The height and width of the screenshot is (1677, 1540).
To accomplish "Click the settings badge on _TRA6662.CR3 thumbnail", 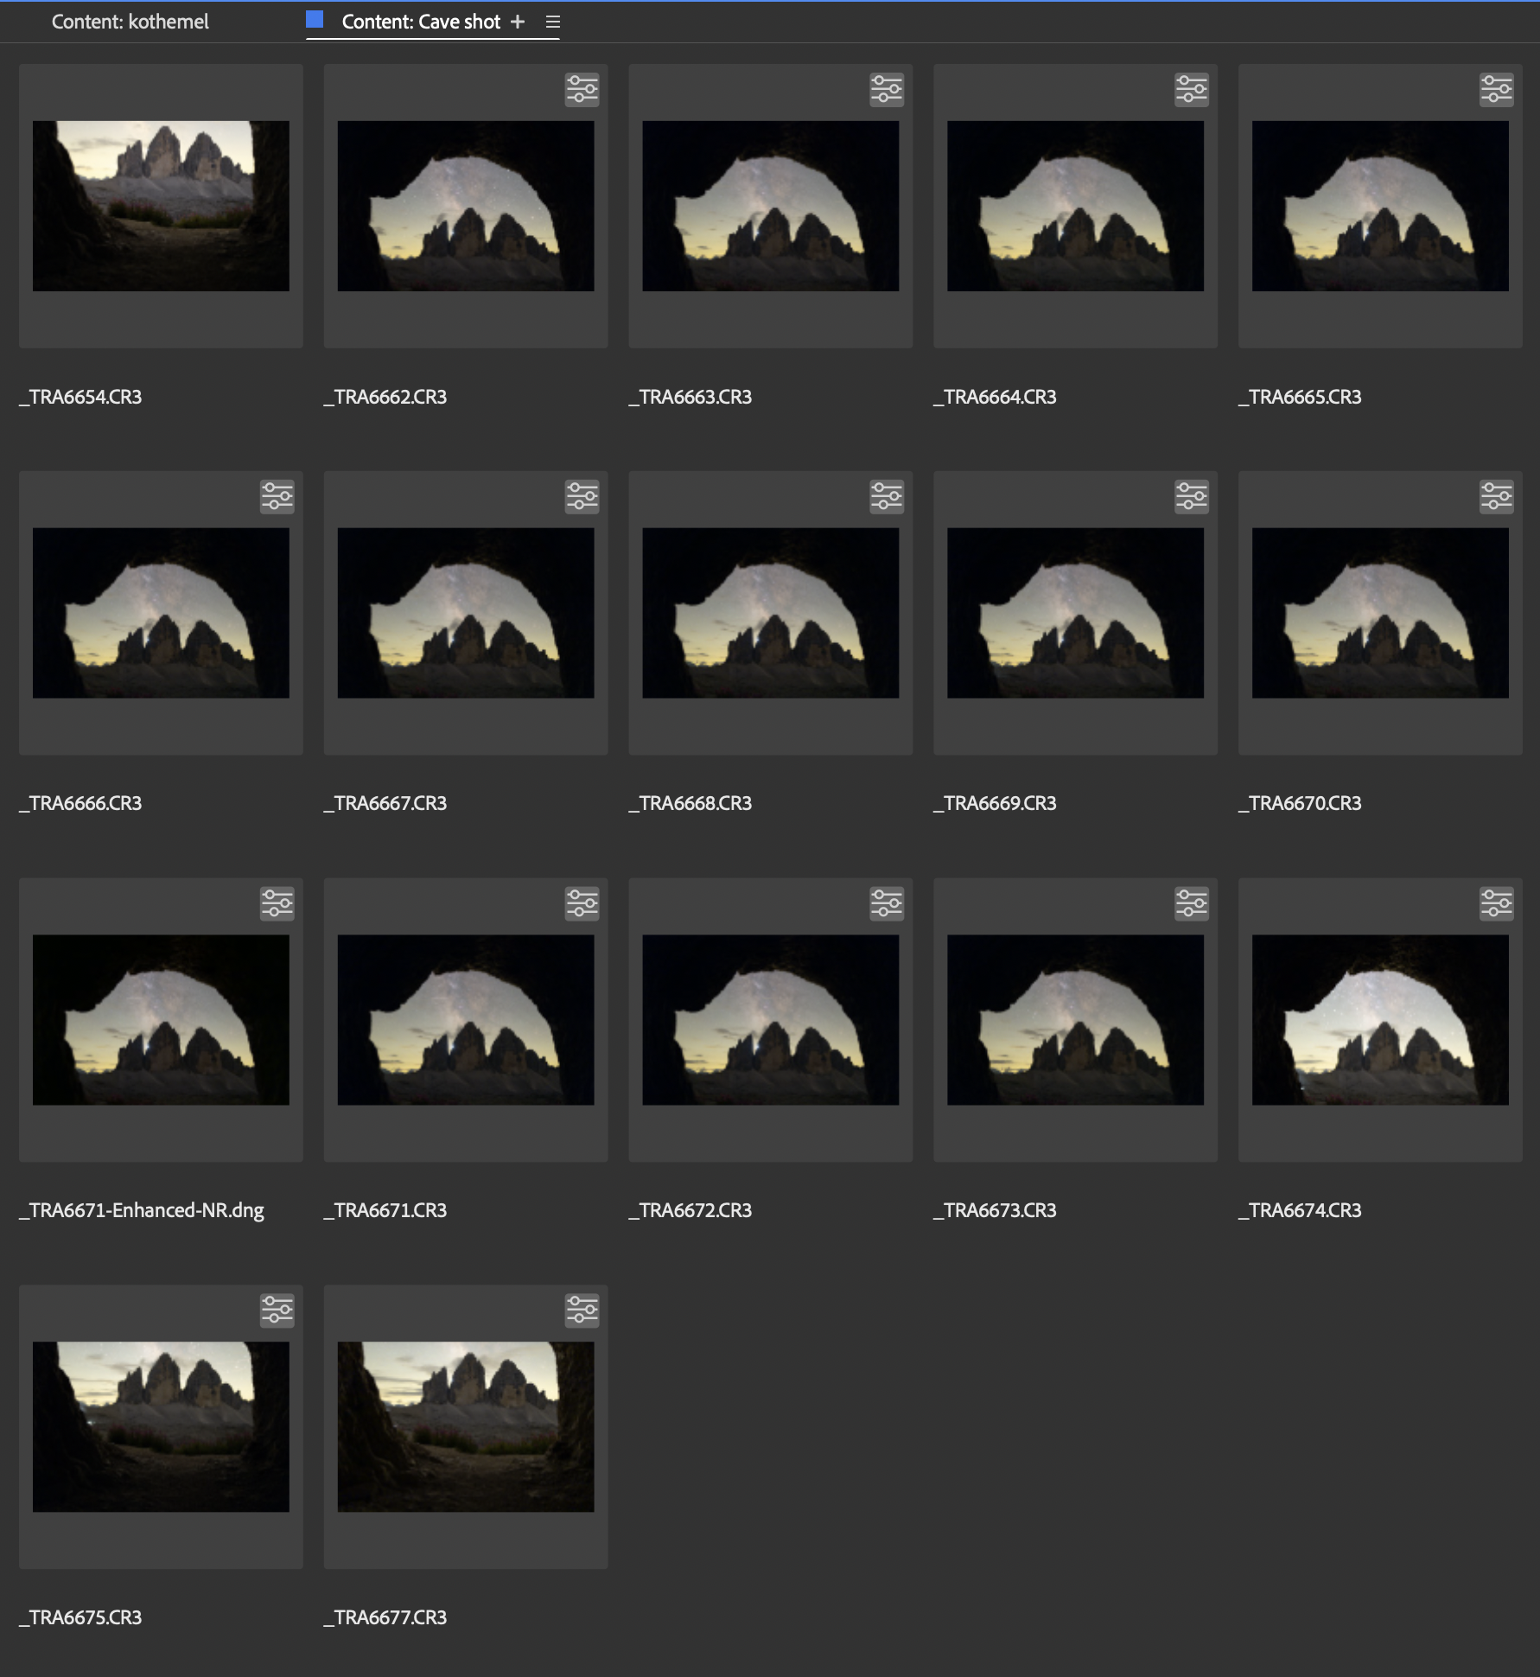I will pyautogui.click(x=582, y=90).
